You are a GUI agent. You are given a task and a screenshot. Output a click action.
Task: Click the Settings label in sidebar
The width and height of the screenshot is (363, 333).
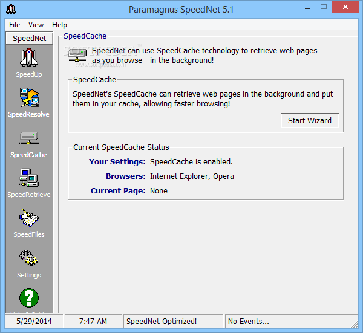pyautogui.click(x=29, y=275)
